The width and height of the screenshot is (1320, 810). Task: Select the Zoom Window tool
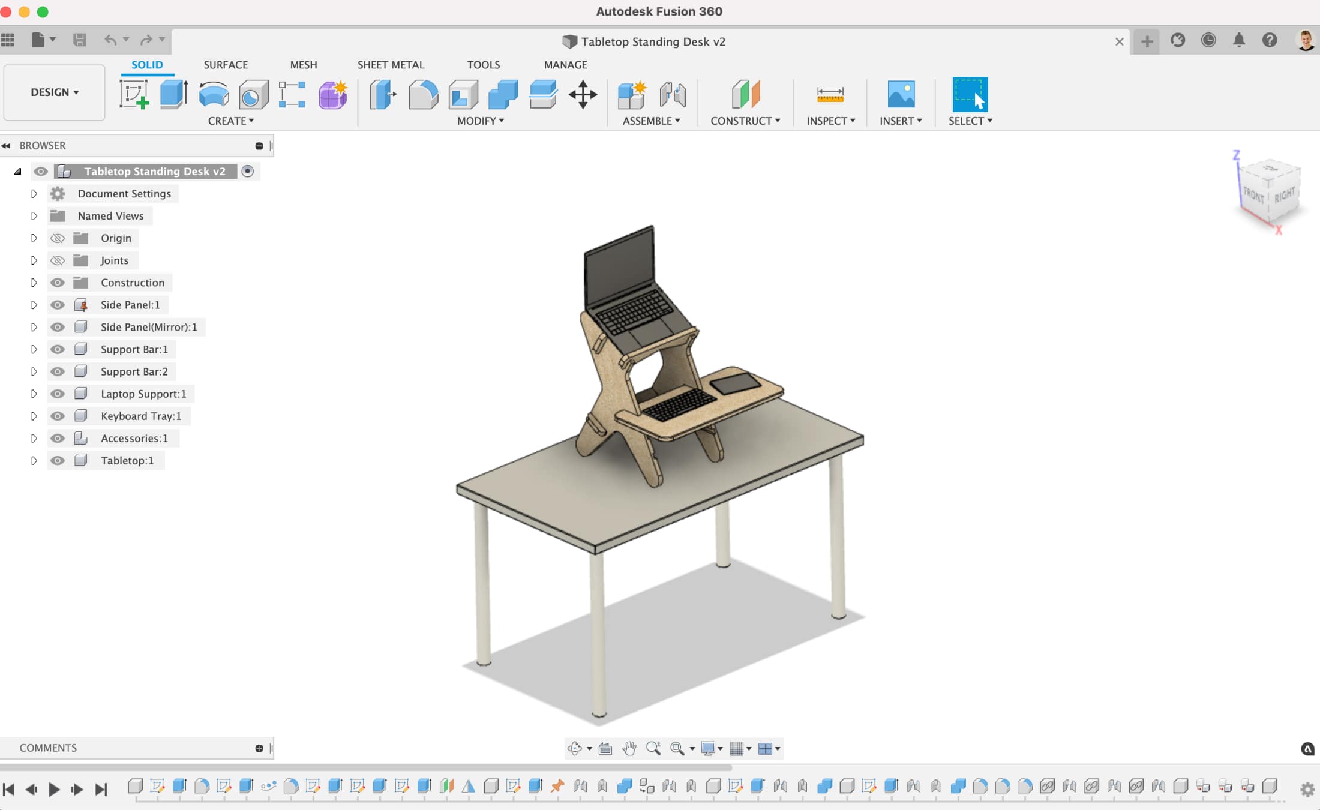click(676, 748)
